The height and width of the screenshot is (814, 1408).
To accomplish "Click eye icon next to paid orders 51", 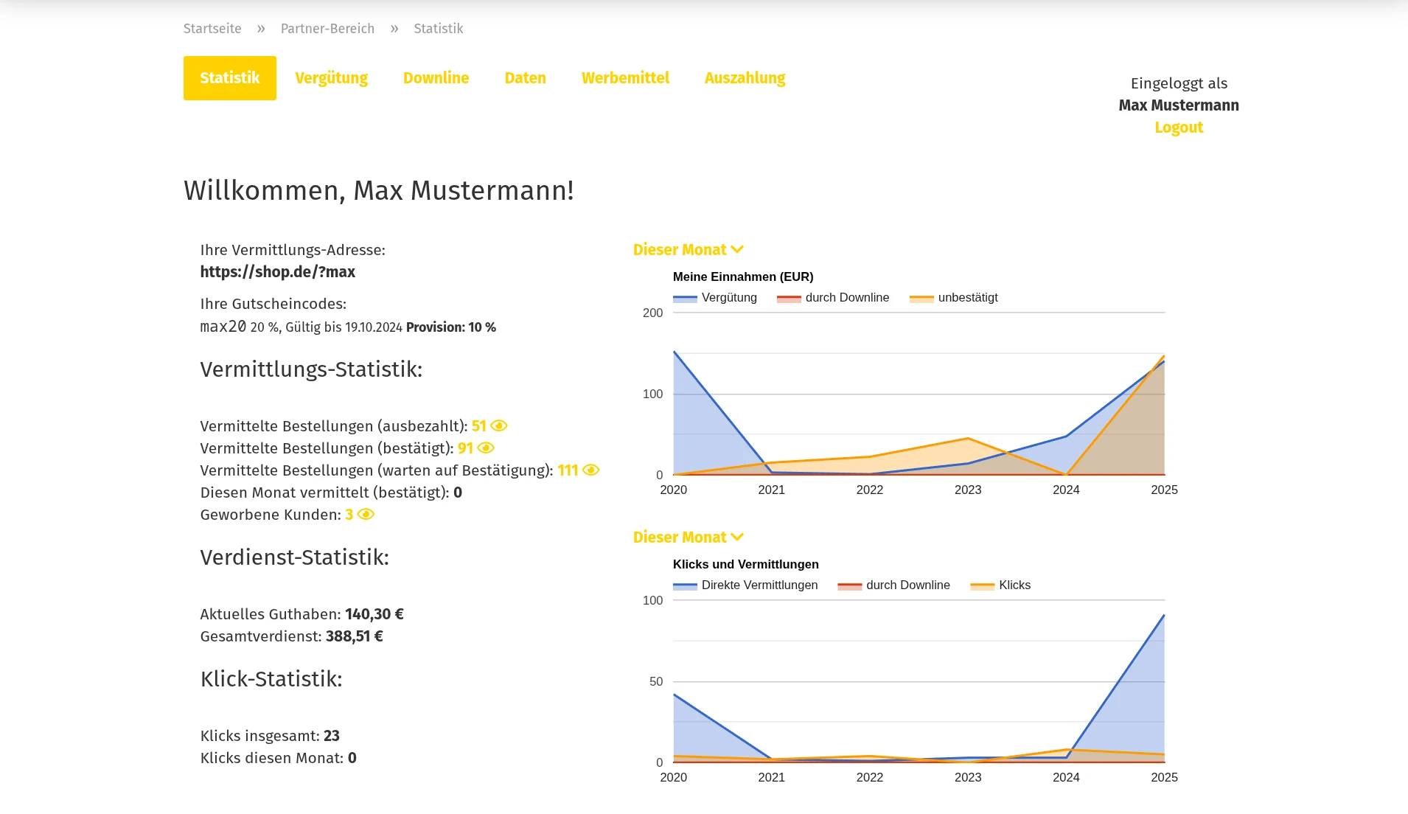I will pos(499,426).
